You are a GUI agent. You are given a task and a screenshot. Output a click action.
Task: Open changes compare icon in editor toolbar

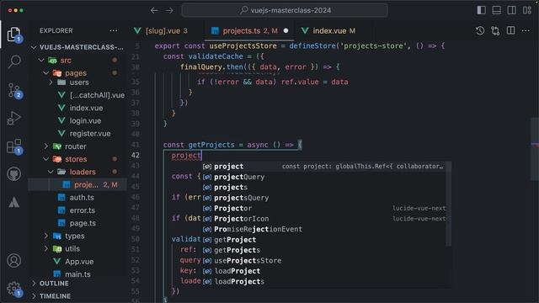click(495, 30)
